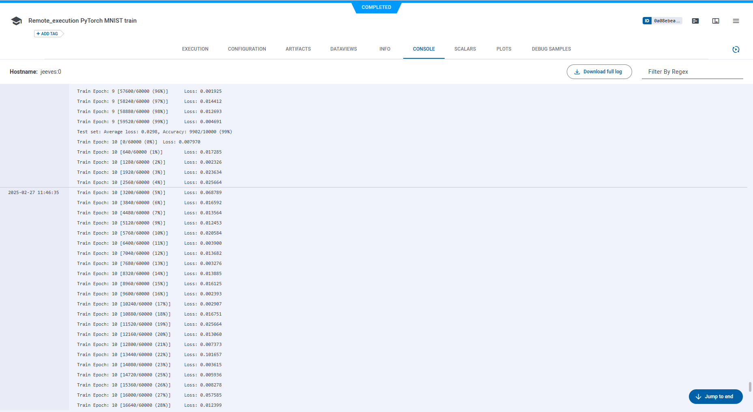This screenshot has width=753, height=412.
Task: Open the hamburger menu for experiment actions
Action: [x=736, y=21]
